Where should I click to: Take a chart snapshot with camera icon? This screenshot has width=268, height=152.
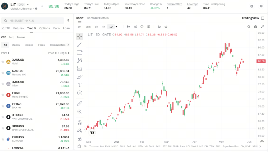[x=256, y=27]
